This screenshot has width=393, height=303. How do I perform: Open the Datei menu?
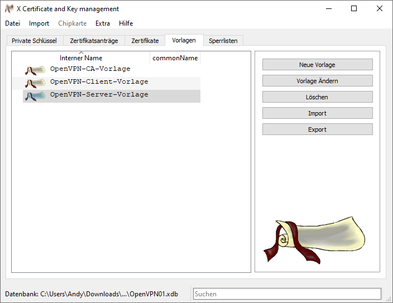pos(12,23)
